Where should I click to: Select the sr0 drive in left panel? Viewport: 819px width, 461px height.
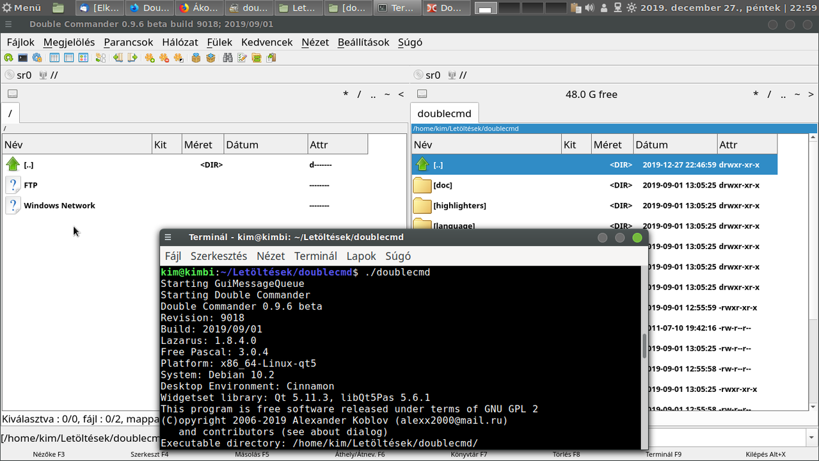point(18,75)
